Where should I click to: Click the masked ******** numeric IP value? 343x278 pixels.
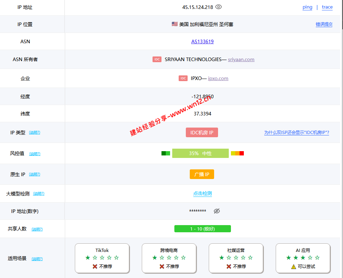(198, 211)
